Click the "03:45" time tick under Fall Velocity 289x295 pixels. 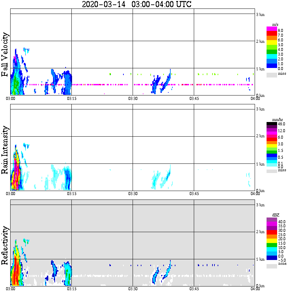[x=194, y=99]
